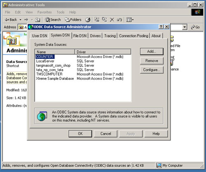Close the ODBC Data Source Administrator dialog
206x172 pixels.
[167, 27]
